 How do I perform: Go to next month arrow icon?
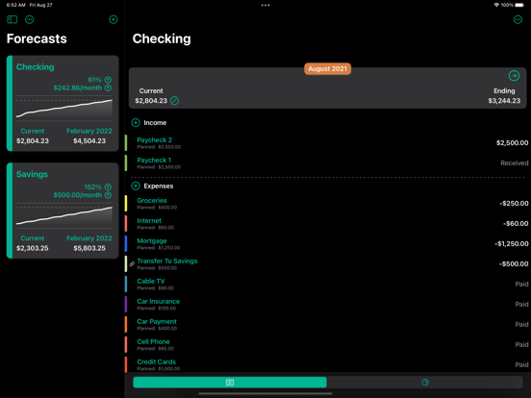[x=514, y=76]
